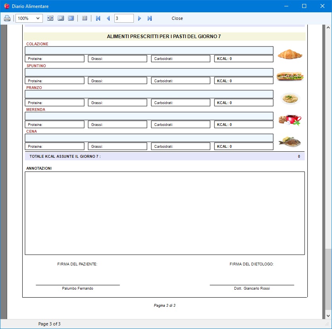The image size is (332, 329).
Task: Click the pasta plate image next to Pranzo
Action: pyautogui.click(x=290, y=98)
